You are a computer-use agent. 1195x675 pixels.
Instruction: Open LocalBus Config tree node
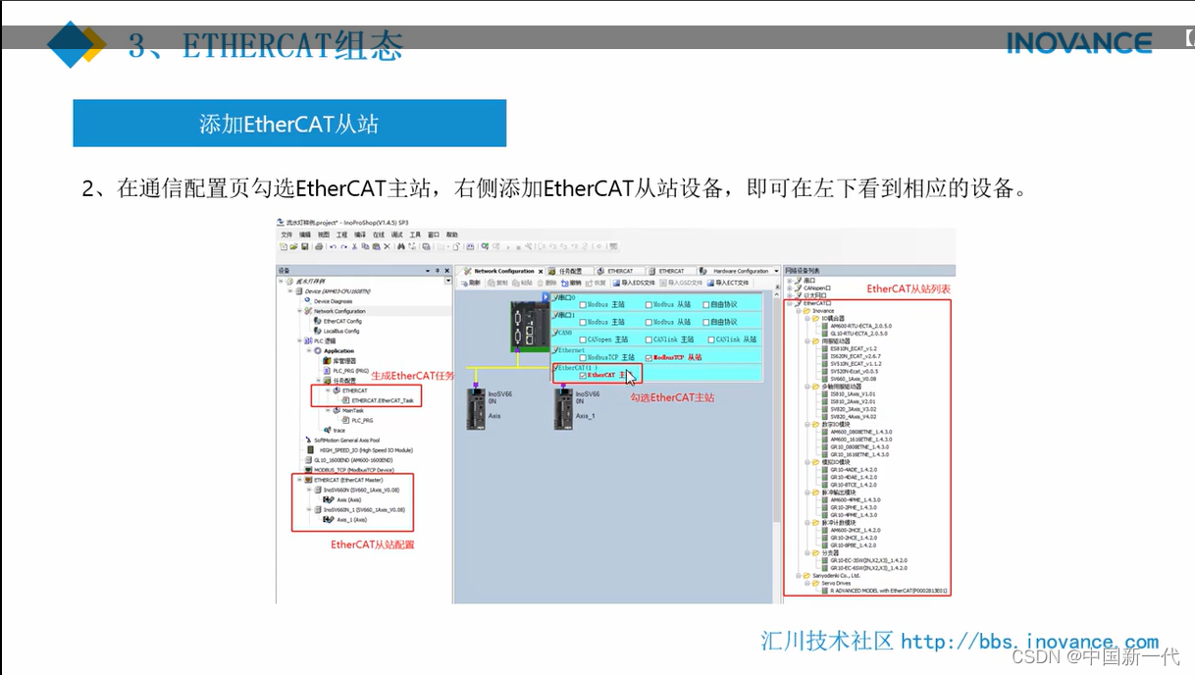(341, 331)
